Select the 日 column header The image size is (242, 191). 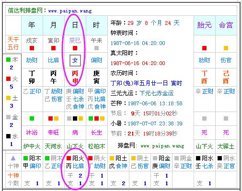(75, 25)
